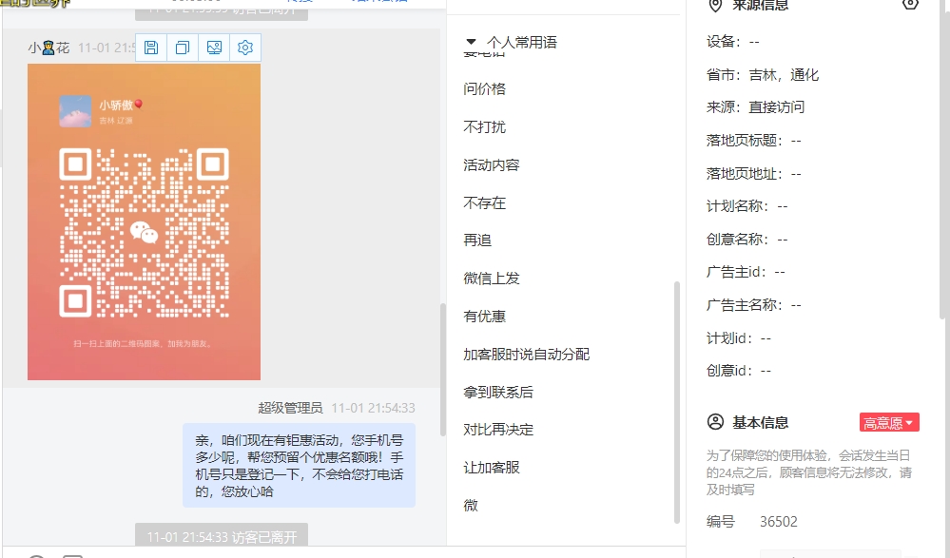
Task: Click the 落地页地址 field
Action: (754, 174)
